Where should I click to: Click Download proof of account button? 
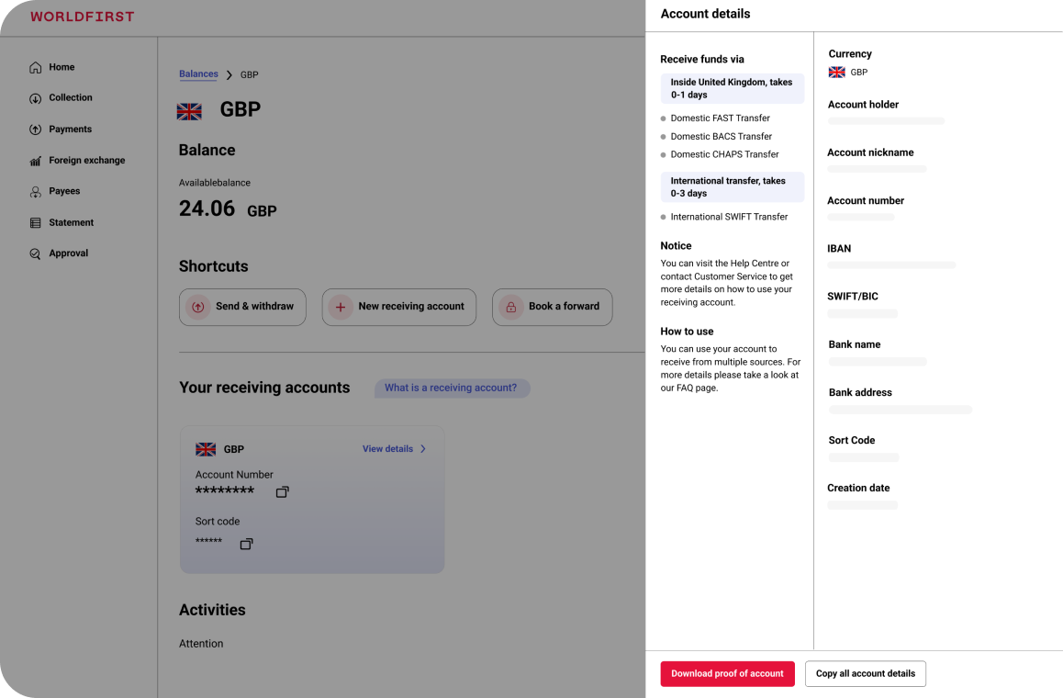click(x=727, y=673)
